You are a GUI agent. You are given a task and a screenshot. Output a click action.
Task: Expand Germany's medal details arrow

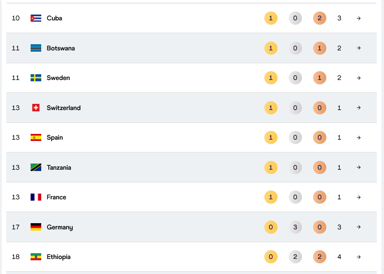pos(359,227)
